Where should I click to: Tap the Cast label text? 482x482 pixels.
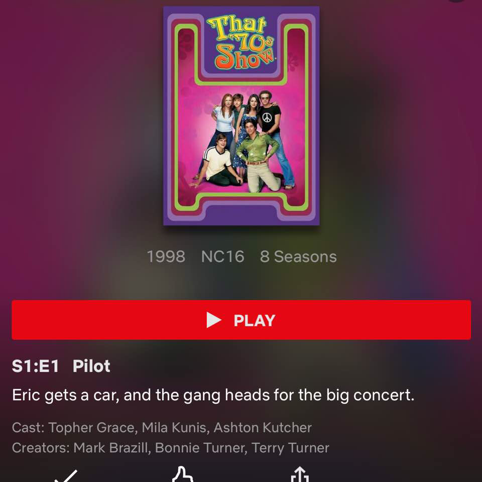pyautogui.click(x=28, y=428)
